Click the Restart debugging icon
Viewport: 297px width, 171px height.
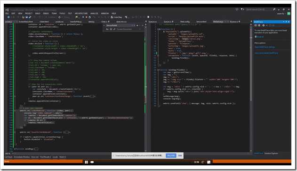[x=89, y=17]
